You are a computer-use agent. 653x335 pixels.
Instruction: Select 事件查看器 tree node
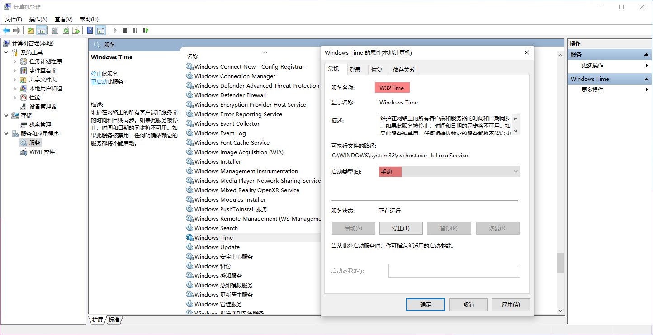click(x=43, y=70)
